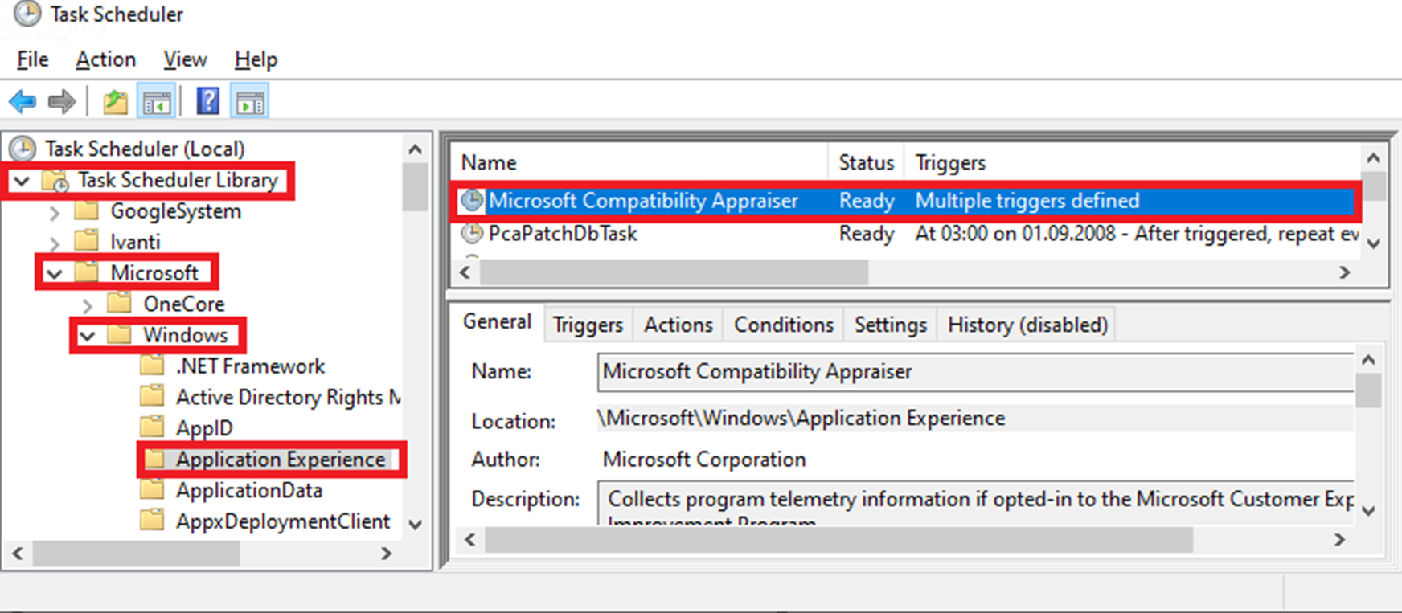1402x613 pixels.
Task: Click the Forward arrow toolbar icon
Action: 61,102
